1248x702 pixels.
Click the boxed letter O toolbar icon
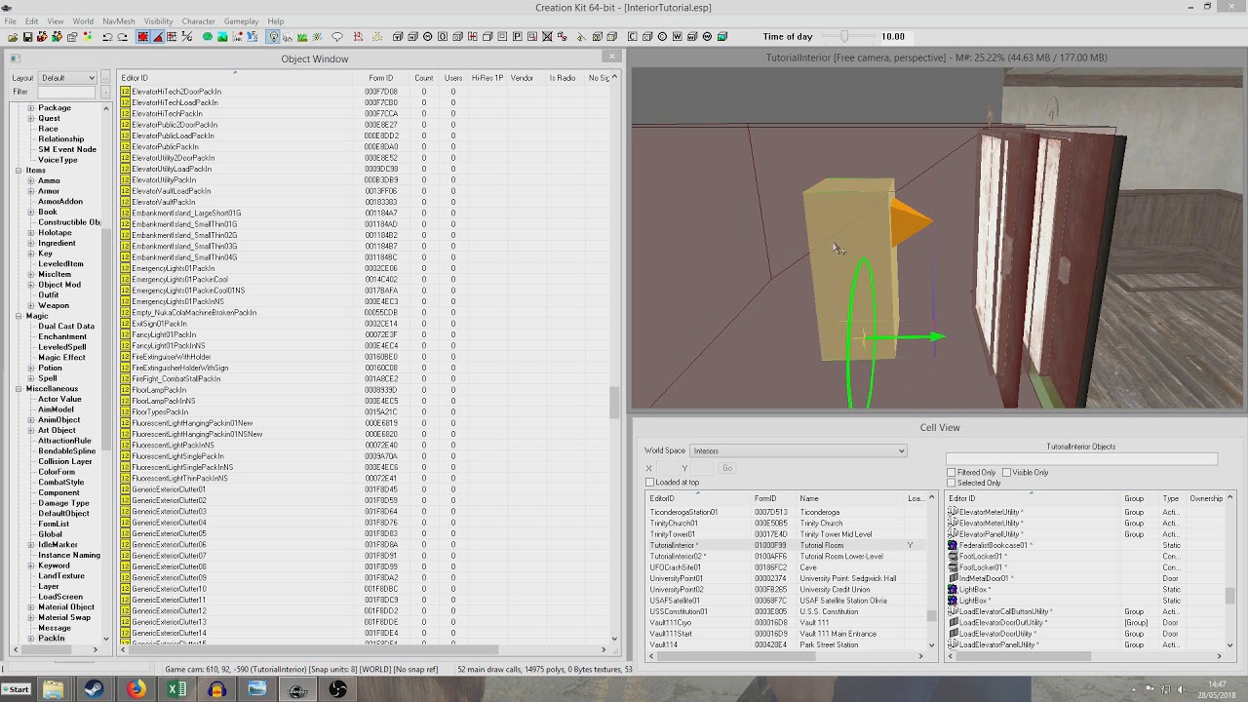point(443,37)
